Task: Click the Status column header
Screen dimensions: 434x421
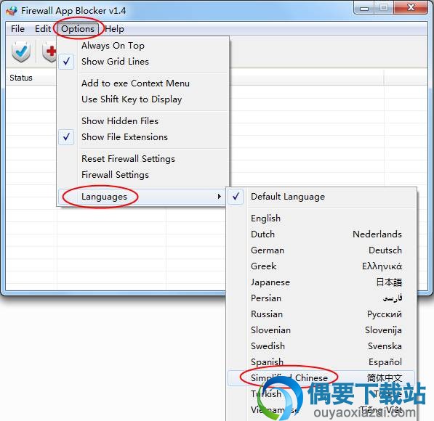Action: [31, 78]
